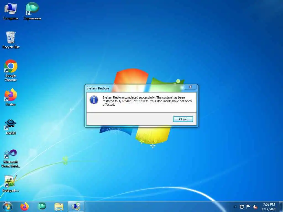Select the Notepad++ desktop shortcut
Image resolution: width=283 pixels, height=212 pixels.
[x=11, y=183]
